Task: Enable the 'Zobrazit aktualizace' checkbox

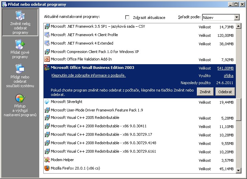Action: pos(128,17)
